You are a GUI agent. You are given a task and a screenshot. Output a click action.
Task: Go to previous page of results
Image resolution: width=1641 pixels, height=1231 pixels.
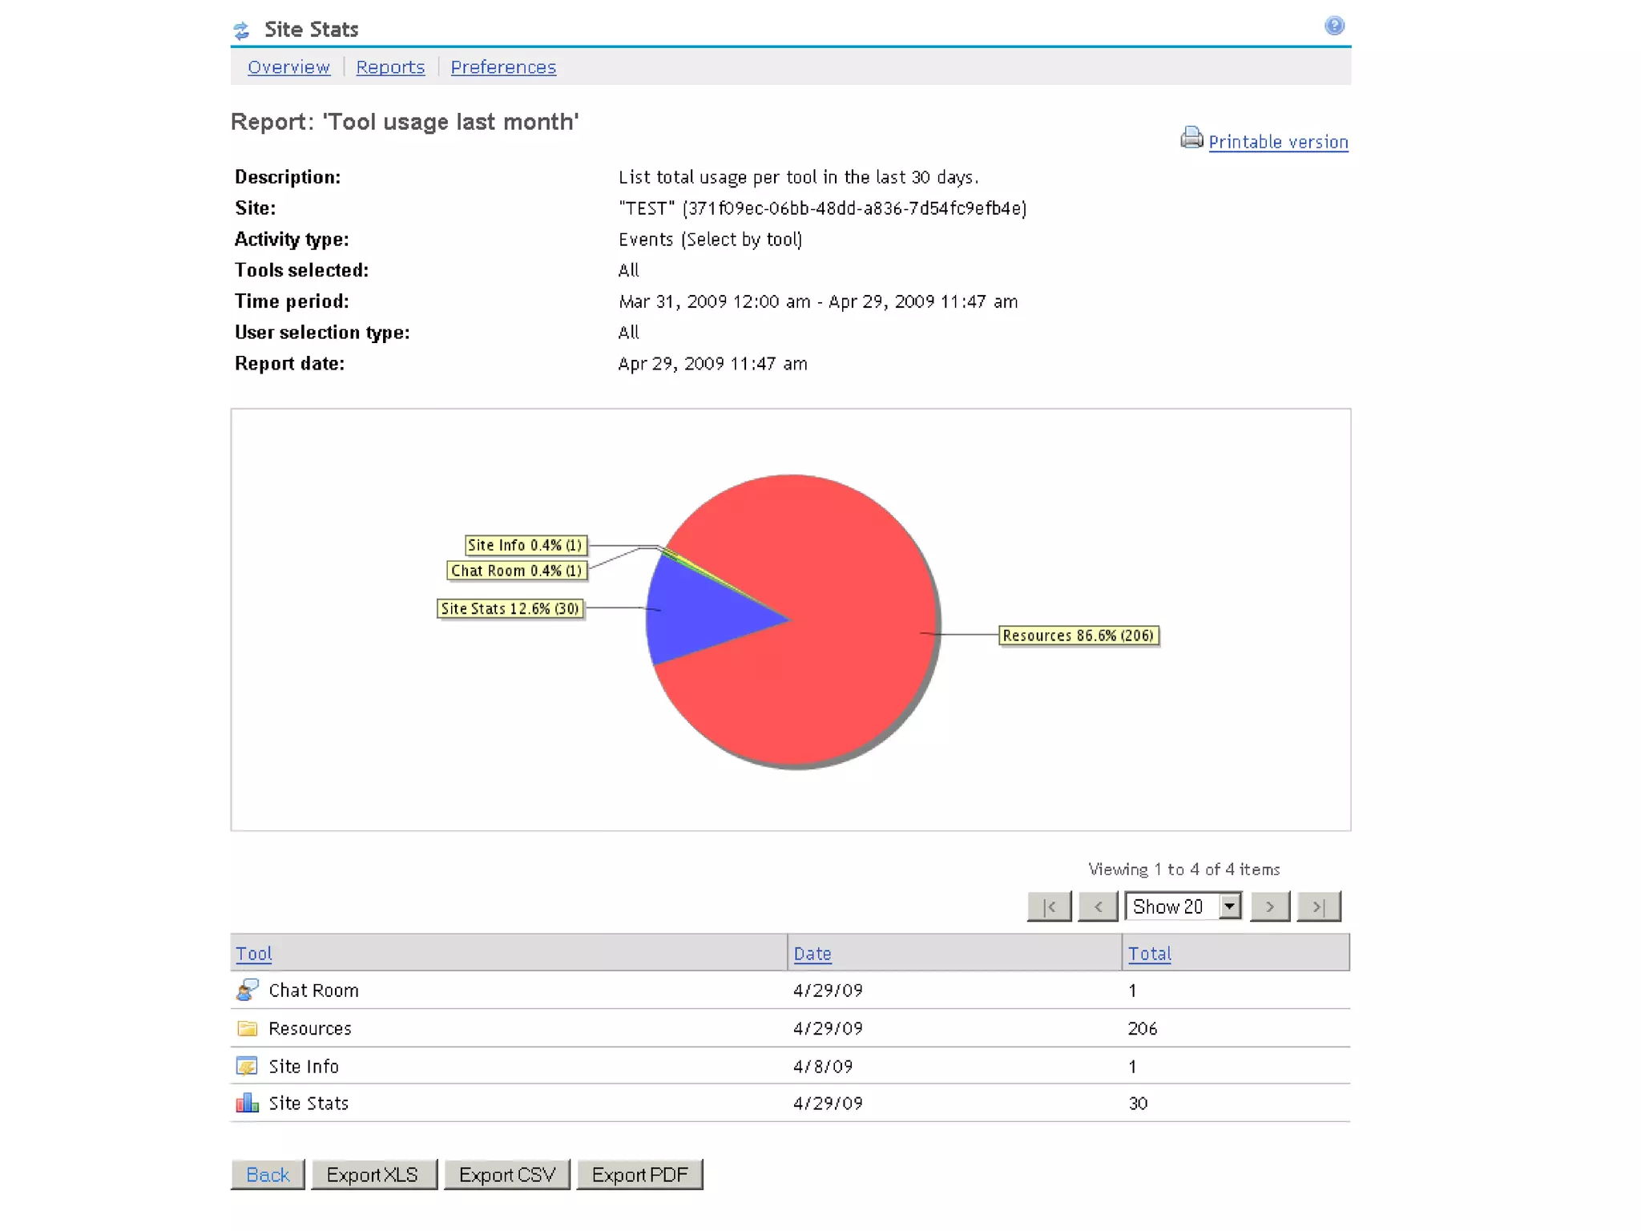click(x=1098, y=906)
